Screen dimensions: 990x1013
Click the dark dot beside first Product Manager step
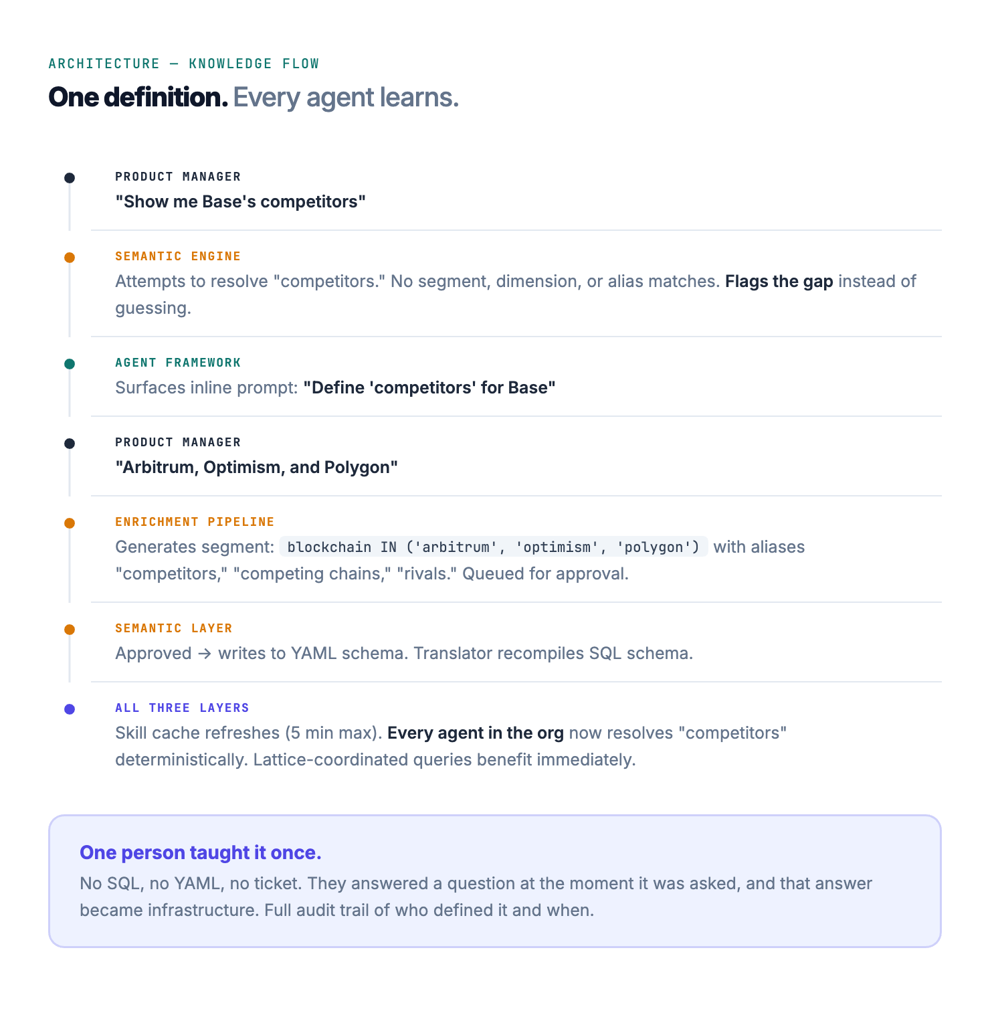(70, 178)
